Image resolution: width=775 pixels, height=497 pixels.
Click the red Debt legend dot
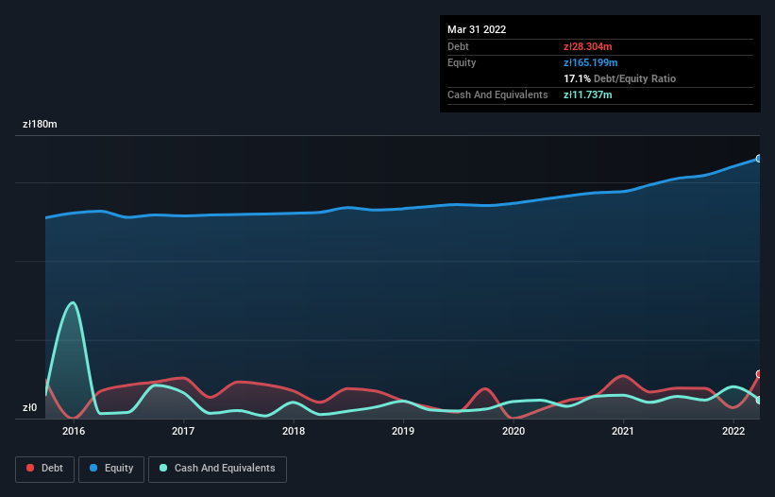(x=30, y=468)
